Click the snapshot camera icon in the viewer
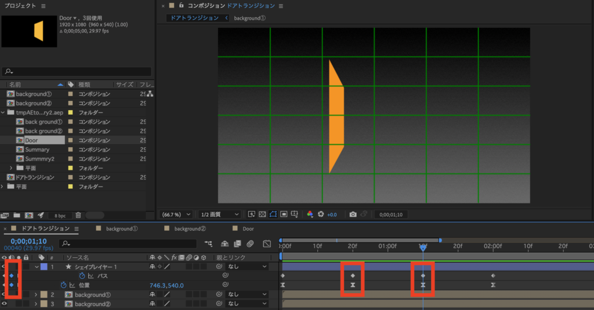This screenshot has width=594, height=310. [x=353, y=214]
